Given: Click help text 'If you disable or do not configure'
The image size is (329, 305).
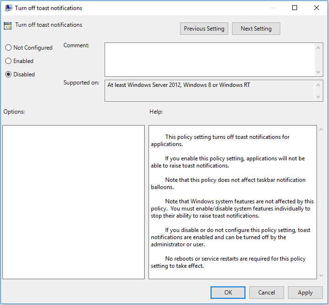Looking at the screenshot, I should [207, 230].
